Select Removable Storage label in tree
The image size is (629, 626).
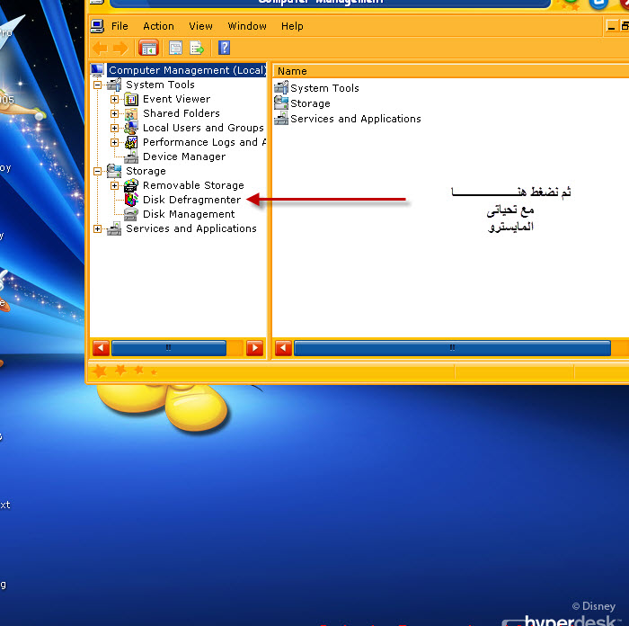193,185
